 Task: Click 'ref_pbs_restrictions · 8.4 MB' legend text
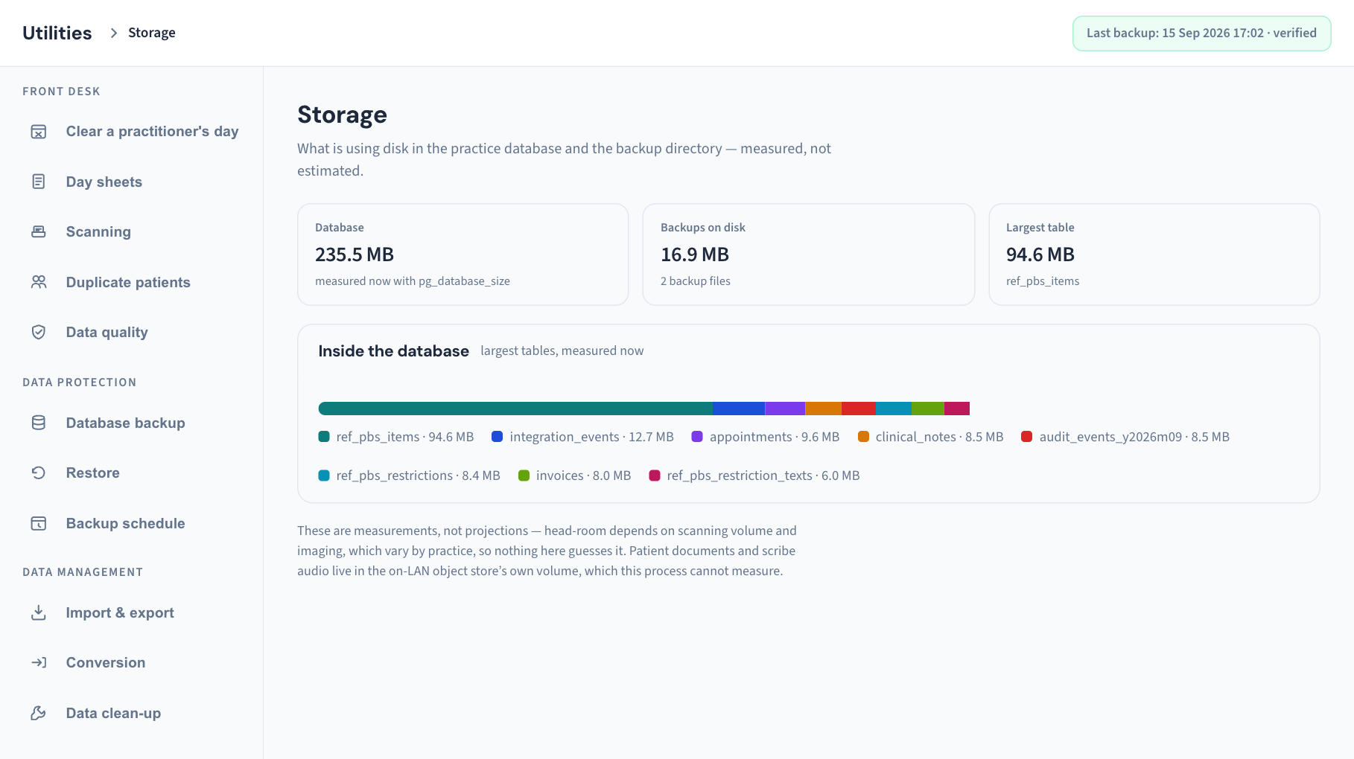(x=418, y=475)
